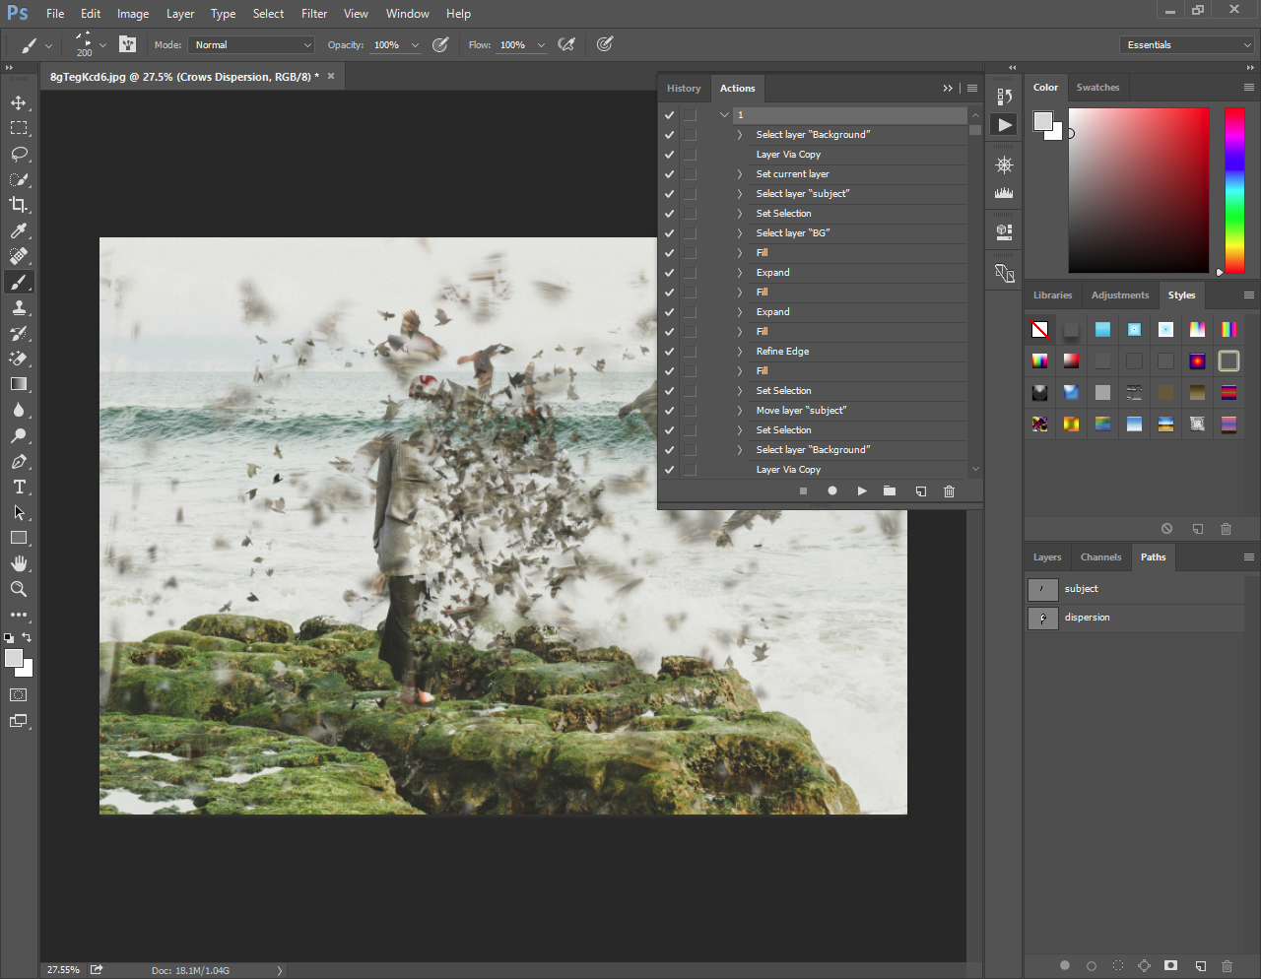
Task: Select the Eyedropper tool
Action: click(19, 230)
